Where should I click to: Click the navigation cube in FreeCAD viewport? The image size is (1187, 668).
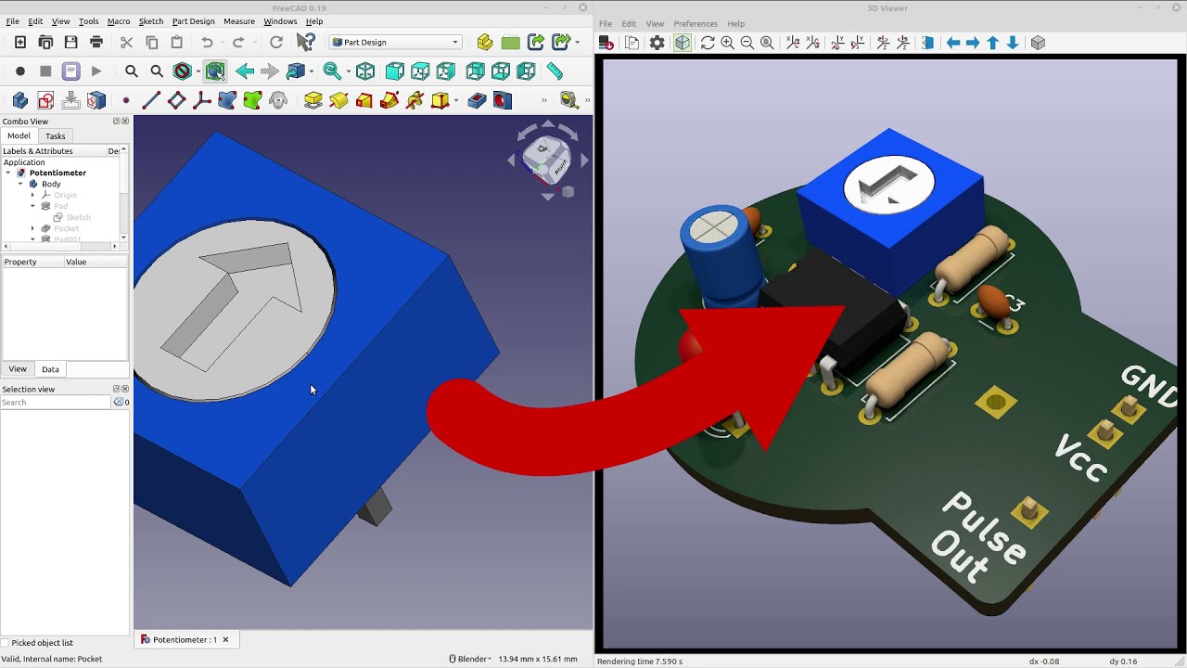click(x=547, y=160)
